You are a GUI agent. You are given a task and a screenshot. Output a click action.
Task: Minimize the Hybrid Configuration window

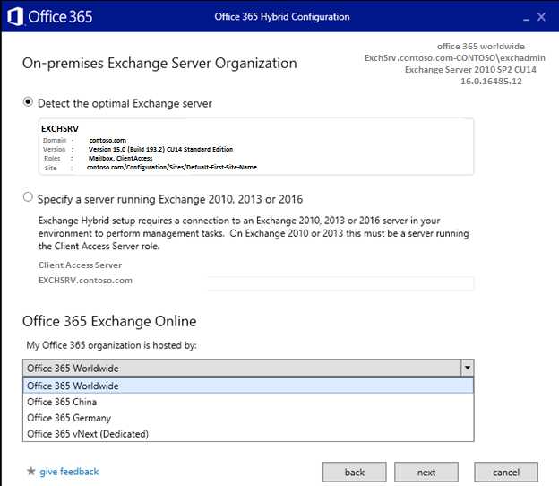point(526,18)
